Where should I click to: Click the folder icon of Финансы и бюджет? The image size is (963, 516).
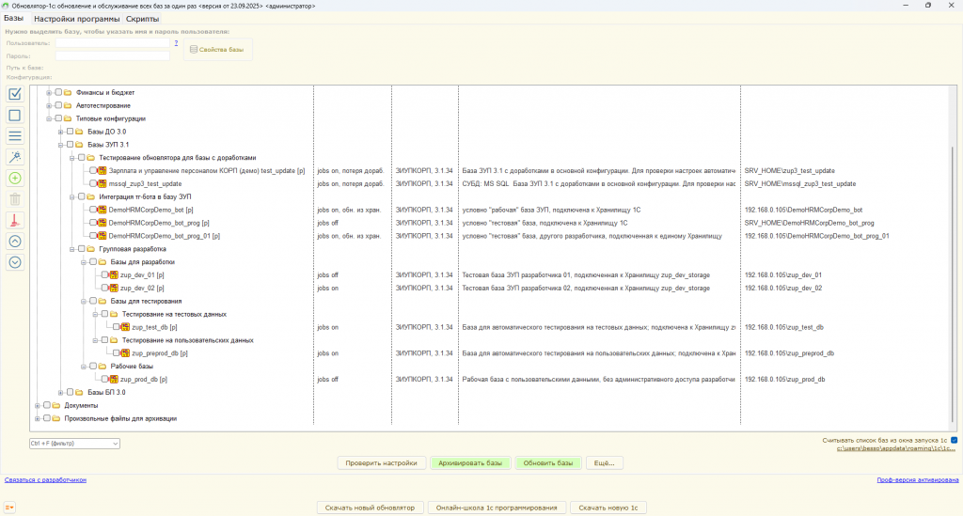coord(68,93)
